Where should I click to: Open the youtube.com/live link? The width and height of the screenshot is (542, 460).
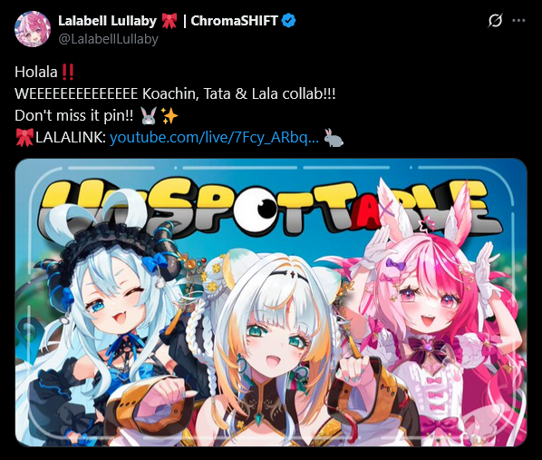pos(214,137)
